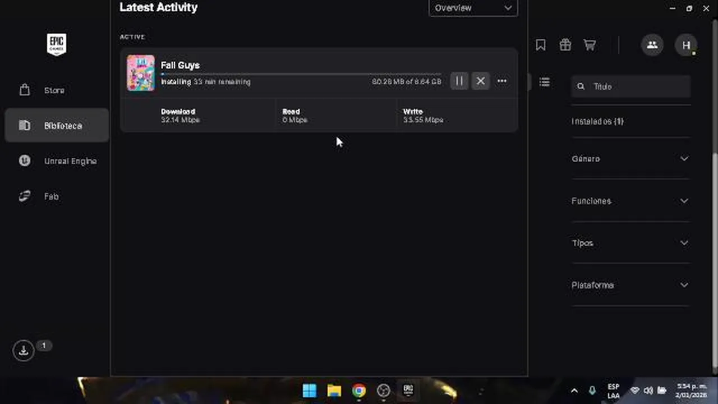Open the gift redeem icon
The image size is (718, 404).
coord(565,45)
